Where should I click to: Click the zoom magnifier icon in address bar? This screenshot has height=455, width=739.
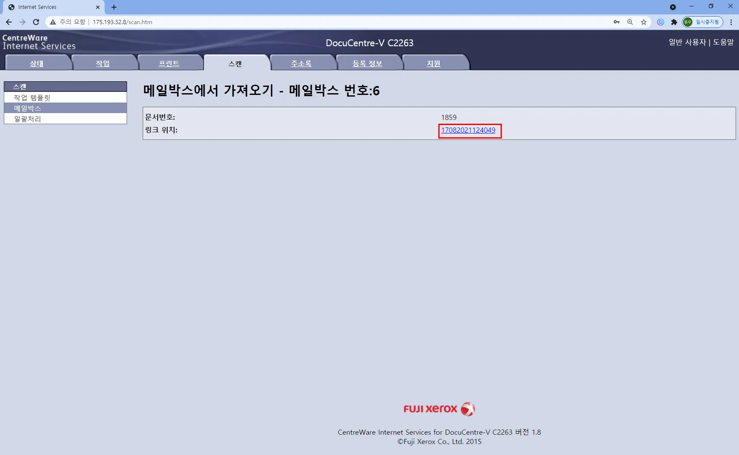pyautogui.click(x=630, y=22)
